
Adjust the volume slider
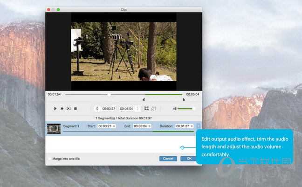pos(186,109)
